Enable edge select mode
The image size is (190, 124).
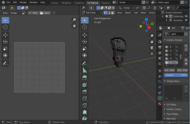click(x=109, y=13)
